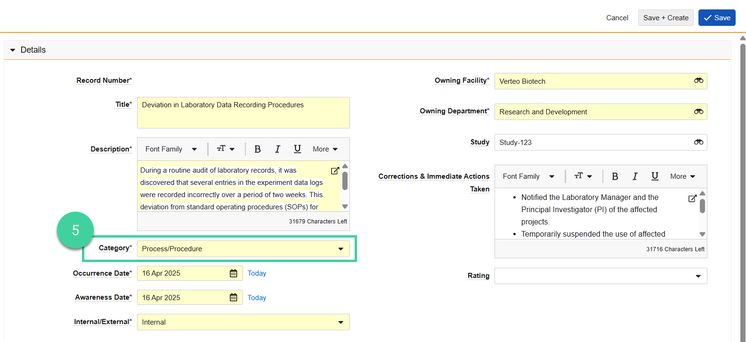Set Awareness Date to Today

(x=257, y=298)
